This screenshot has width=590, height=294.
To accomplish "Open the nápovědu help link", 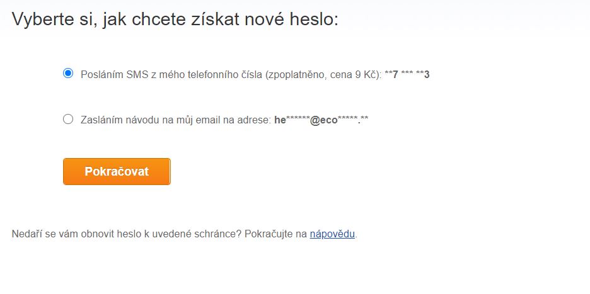I will (332, 234).
